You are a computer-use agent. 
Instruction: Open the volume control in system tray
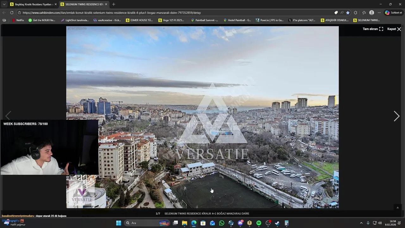(380, 223)
